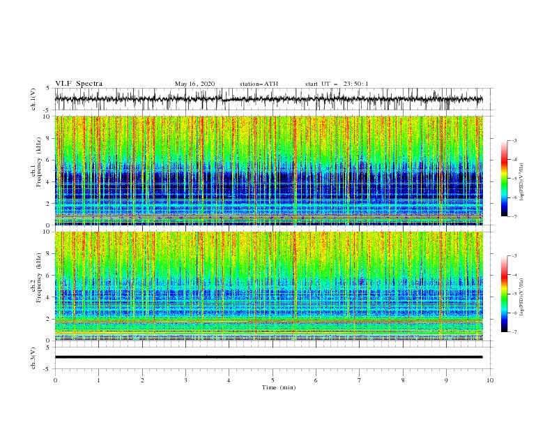Click the "-3" tick on ch.1 color bar
The image size is (552, 427).
tap(514, 140)
